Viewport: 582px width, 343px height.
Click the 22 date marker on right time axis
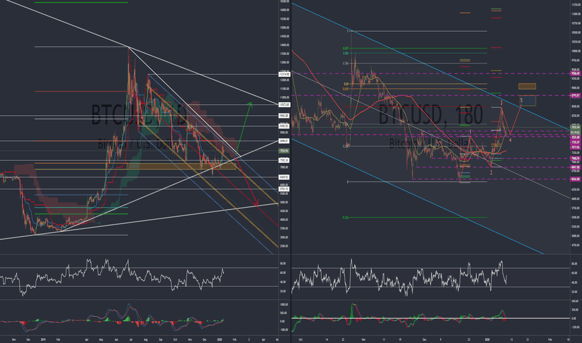point(343,339)
